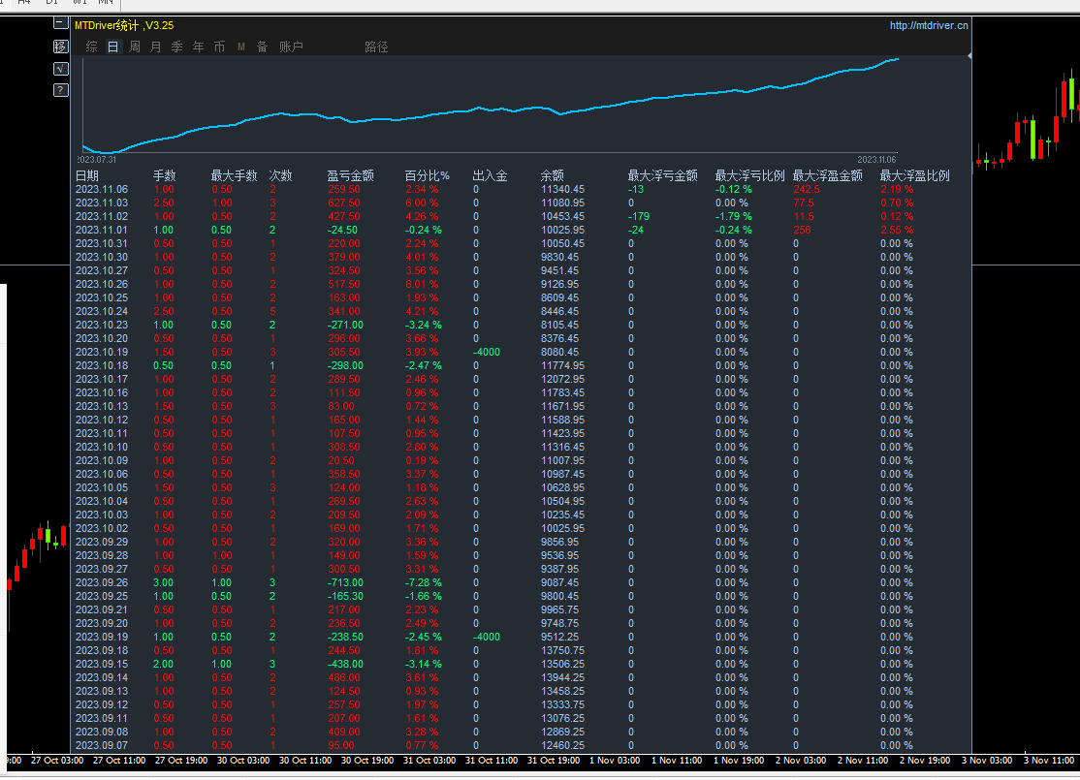The image size is (1080, 780).
Task: Open the 备 notes tab
Action: pos(262,47)
